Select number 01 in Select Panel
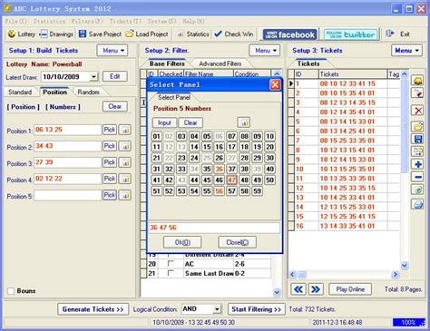 tap(156, 136)
